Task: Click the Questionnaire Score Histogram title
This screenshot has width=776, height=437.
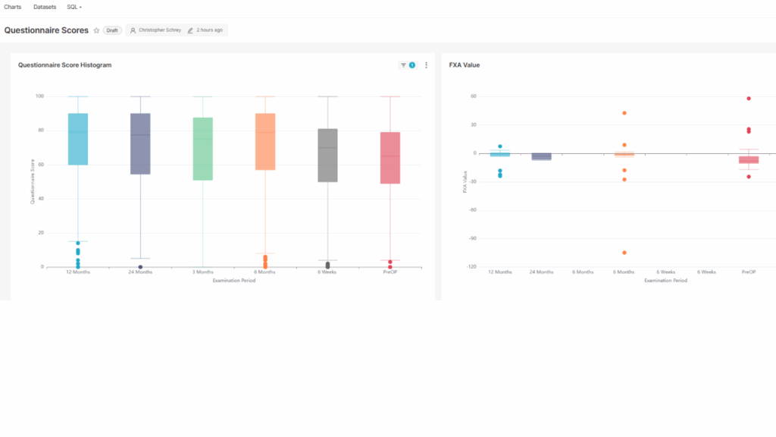Action: 64,65
